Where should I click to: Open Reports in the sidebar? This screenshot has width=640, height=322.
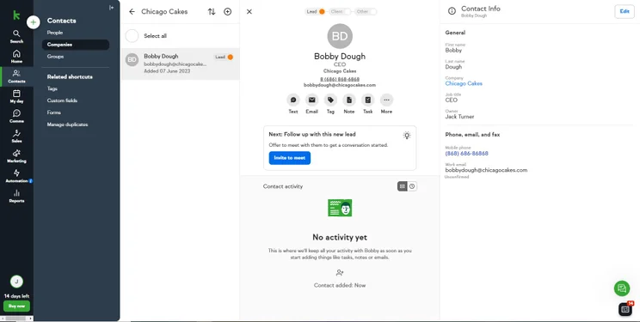16,196
